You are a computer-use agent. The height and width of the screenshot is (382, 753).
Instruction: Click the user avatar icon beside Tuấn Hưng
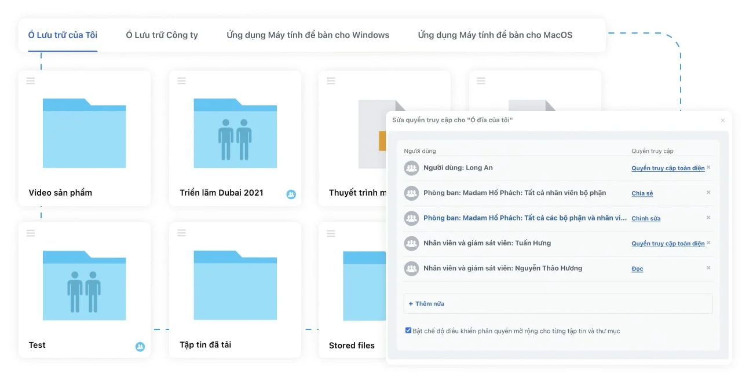click(x=411, y=244)
